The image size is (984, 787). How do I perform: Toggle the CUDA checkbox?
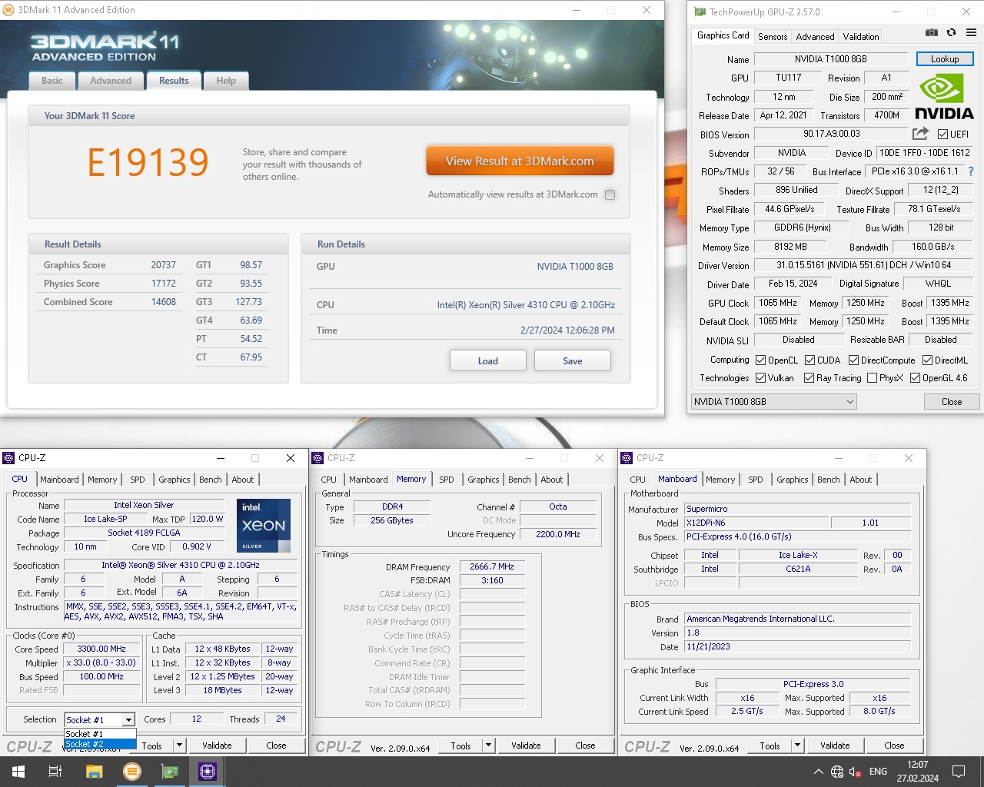click(809, 360)
